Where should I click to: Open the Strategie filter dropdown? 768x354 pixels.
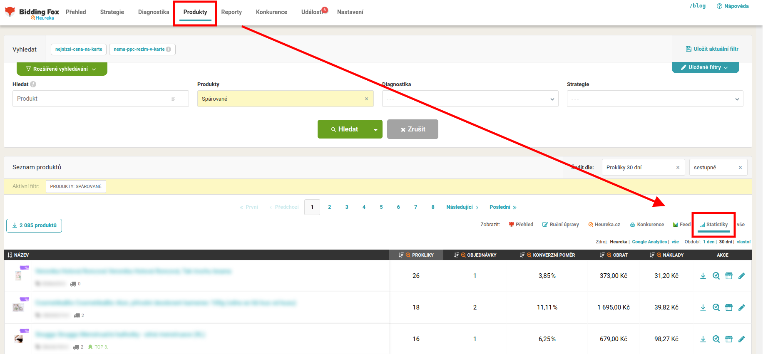[654, 99]
